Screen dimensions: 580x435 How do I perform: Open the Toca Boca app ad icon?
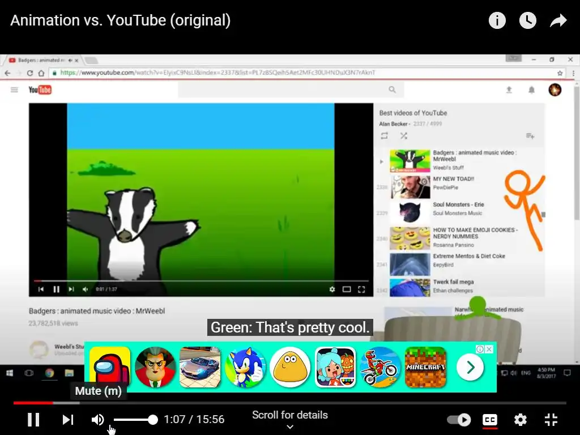335,367
